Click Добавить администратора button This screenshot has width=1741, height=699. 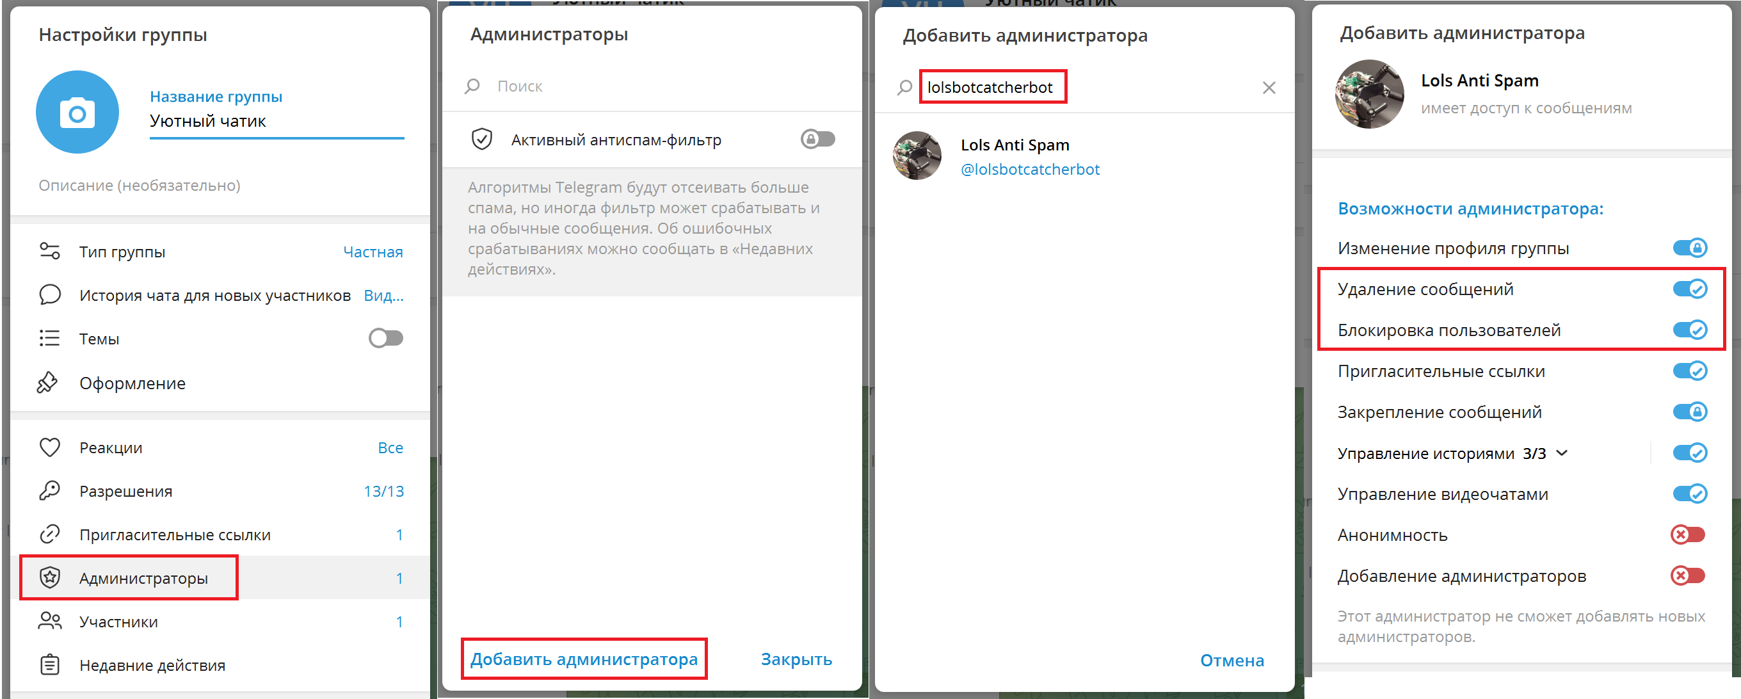tap(584, 659)
